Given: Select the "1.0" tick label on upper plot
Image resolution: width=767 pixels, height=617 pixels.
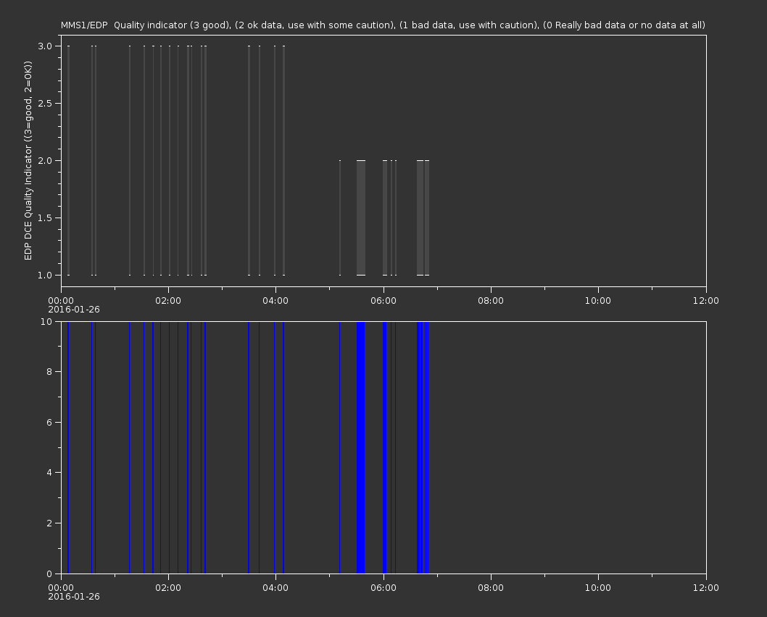Looking at the screenshot, I should [x=45, y=275].
